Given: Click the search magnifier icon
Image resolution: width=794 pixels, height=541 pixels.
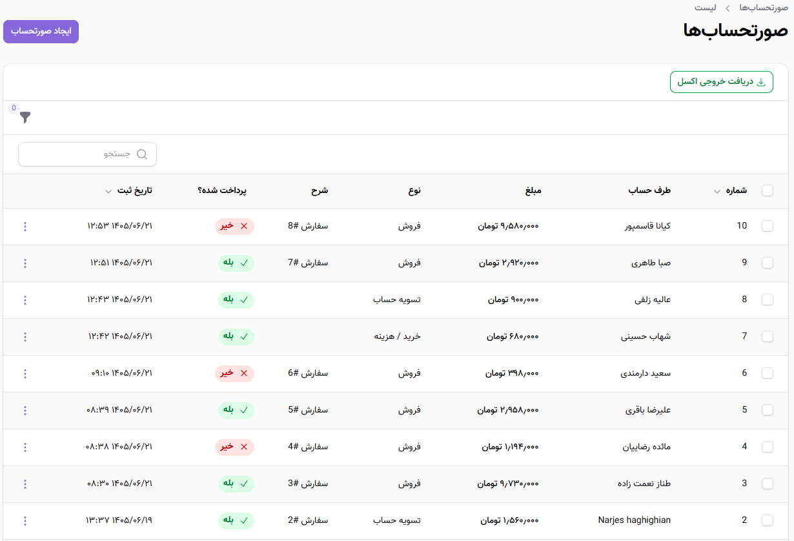Looking at the screenshot, I should point(142,154).
